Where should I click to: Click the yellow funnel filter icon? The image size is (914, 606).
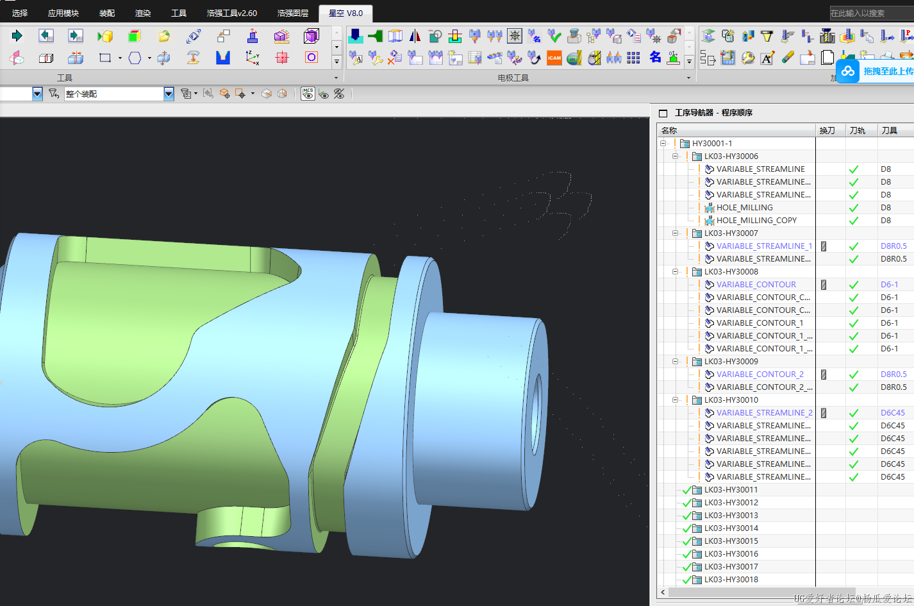tap(767, 36)
